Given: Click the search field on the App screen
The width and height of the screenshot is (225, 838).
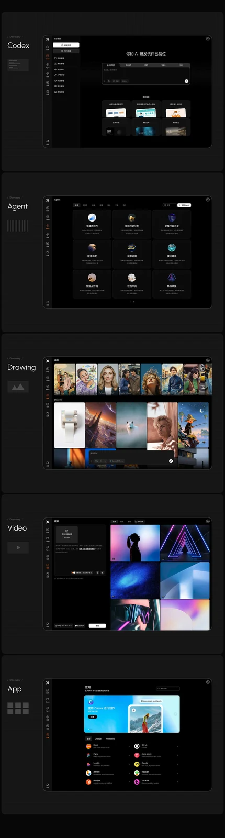Looking at the screenshot, I should [x=167, y=688].
